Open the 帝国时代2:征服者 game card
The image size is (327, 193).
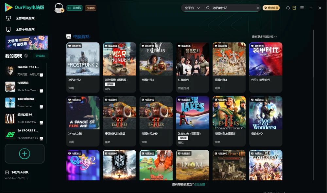click(229, 121)
